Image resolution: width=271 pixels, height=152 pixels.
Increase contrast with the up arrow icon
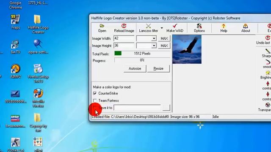(x=268, y=84)
